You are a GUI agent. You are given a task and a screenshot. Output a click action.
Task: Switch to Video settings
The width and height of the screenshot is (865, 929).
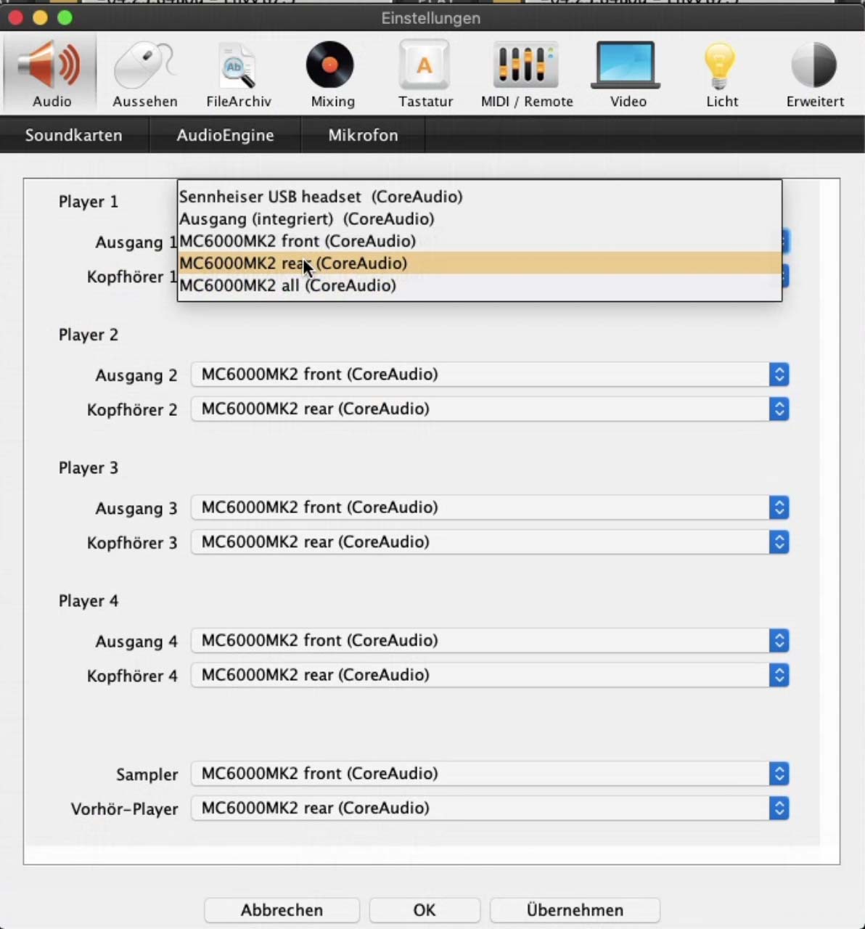[x=628, y=74]
